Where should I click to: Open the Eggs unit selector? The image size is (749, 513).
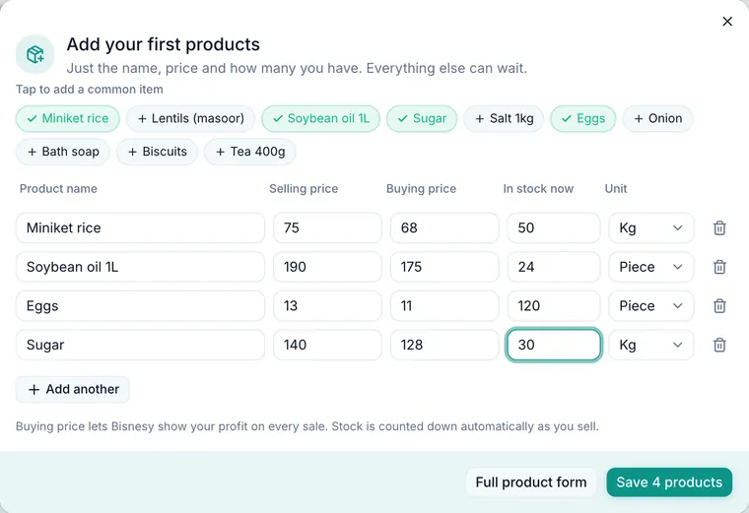click(x=650, y=306)
